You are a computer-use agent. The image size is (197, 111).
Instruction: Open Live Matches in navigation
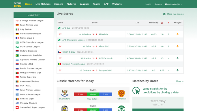pyautogui.click(x=43, y=4)
